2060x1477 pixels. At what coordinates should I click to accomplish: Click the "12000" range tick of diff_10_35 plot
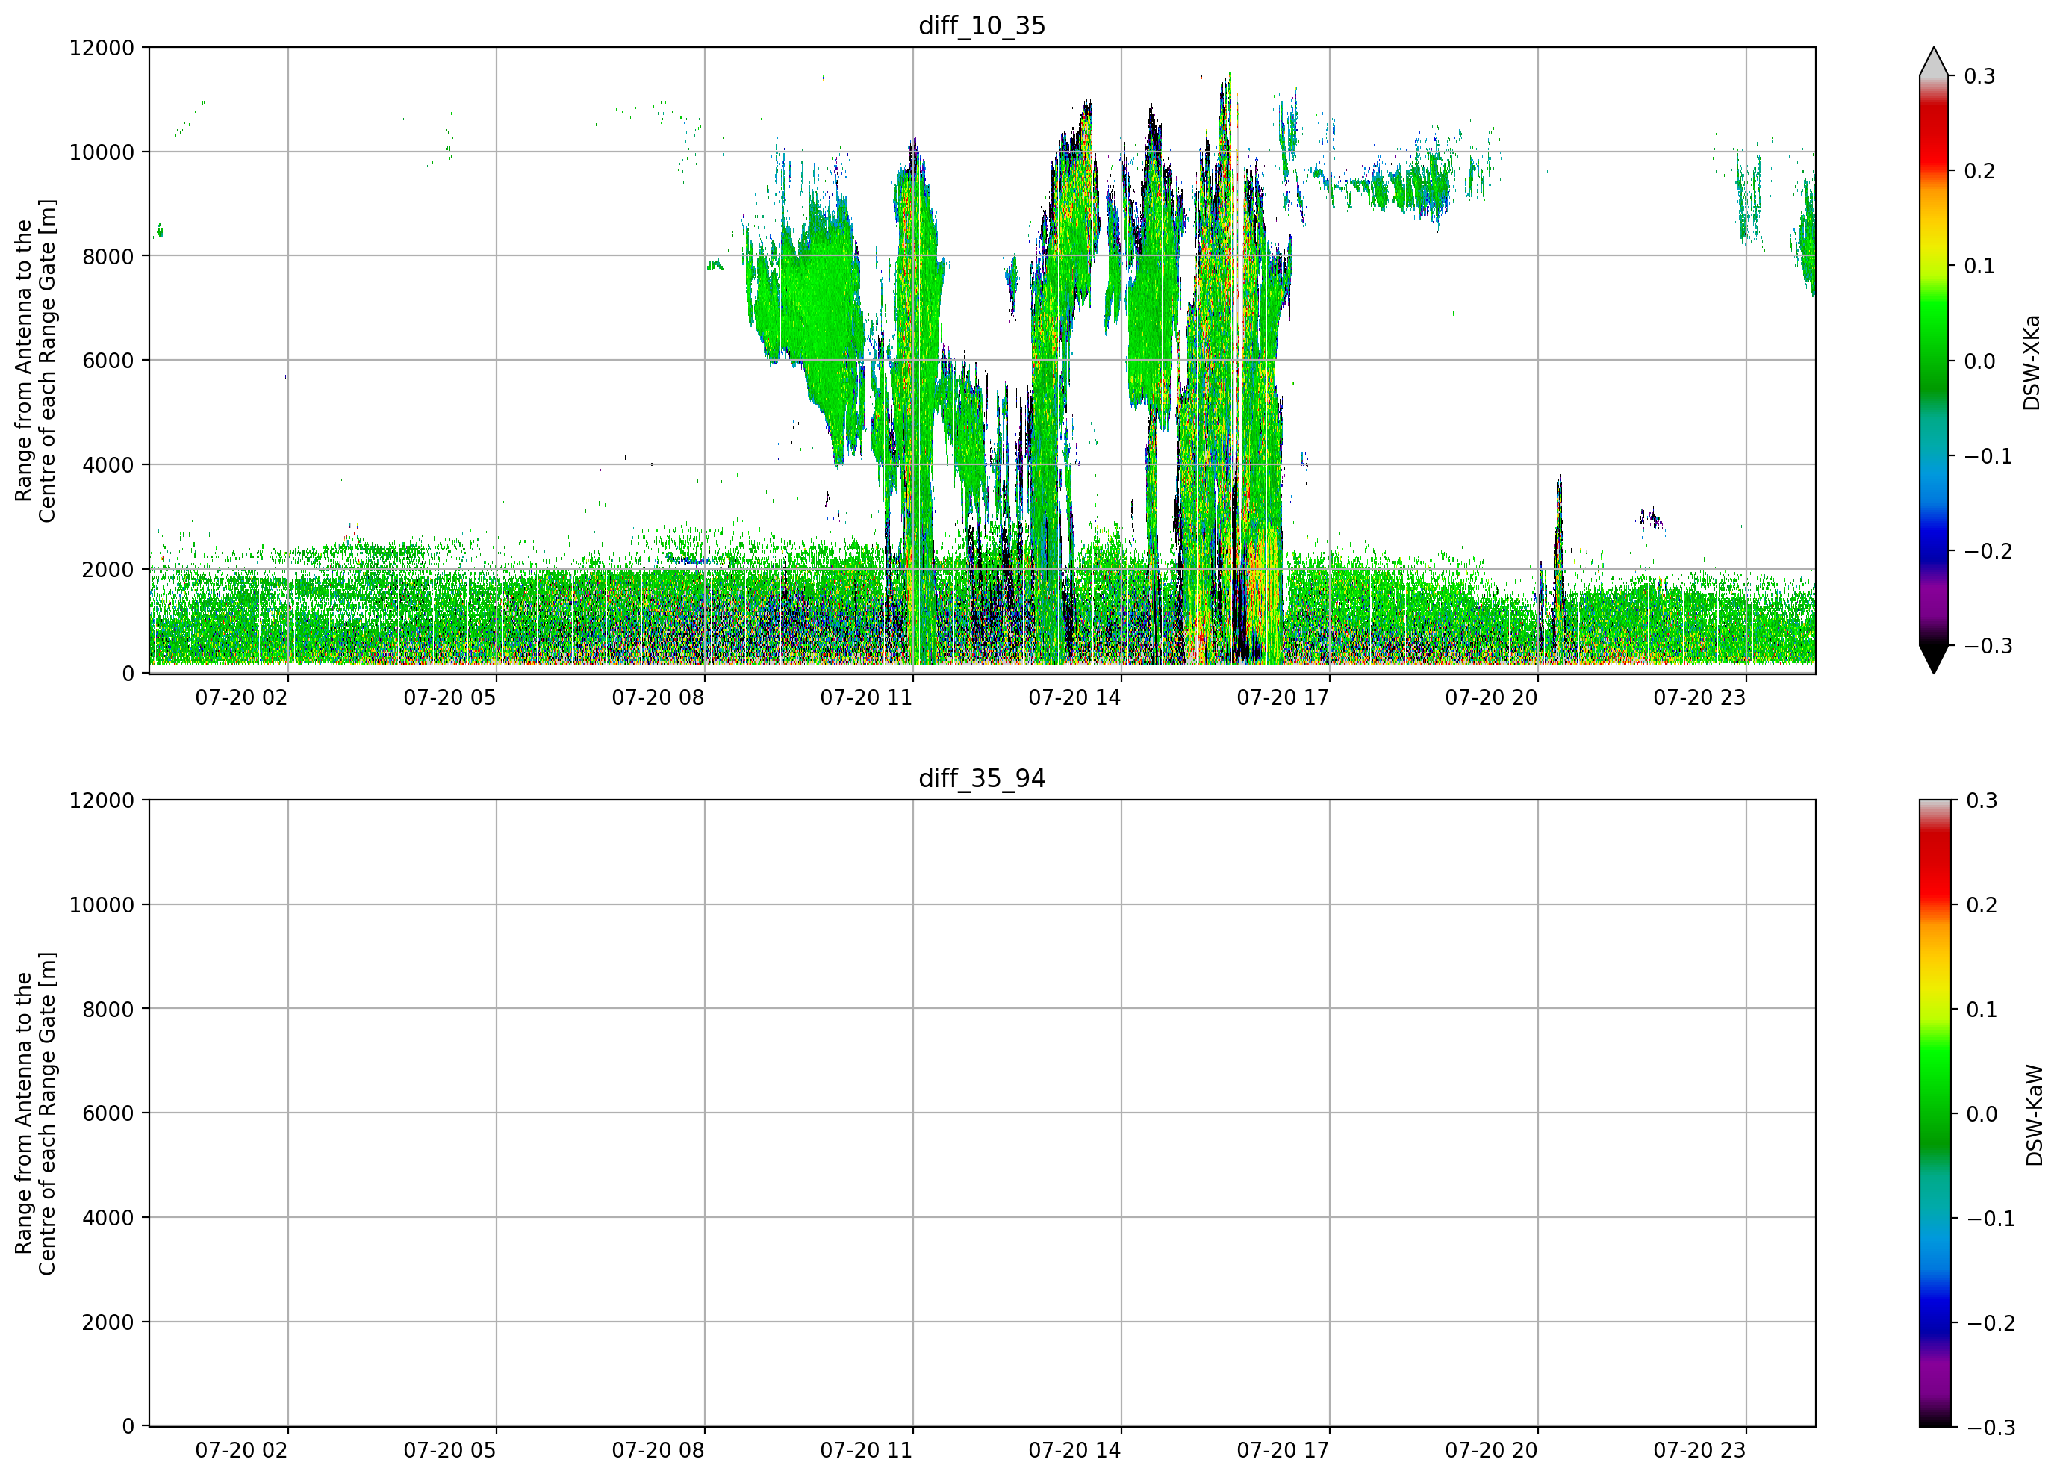point(102,48)
